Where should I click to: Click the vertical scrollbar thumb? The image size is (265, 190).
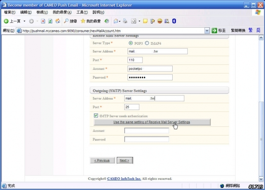(x=261, y=139)
